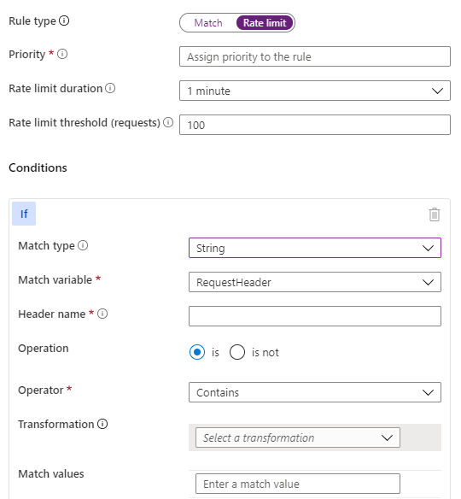Open the Match type String dropdown

click(x=315, y=248)
